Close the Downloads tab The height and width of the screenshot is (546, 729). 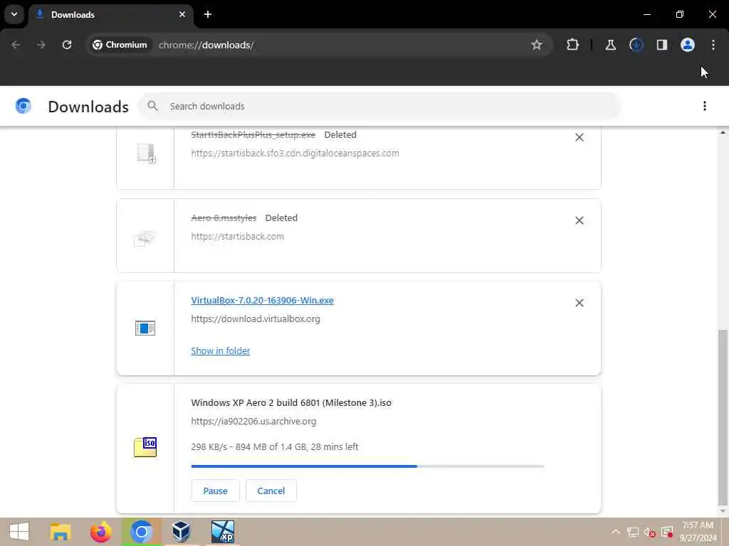[x=182, y=14]
